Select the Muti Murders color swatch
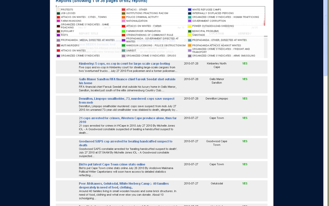Image resolution: width=329 pixels, height=206 pixels. 58,45
